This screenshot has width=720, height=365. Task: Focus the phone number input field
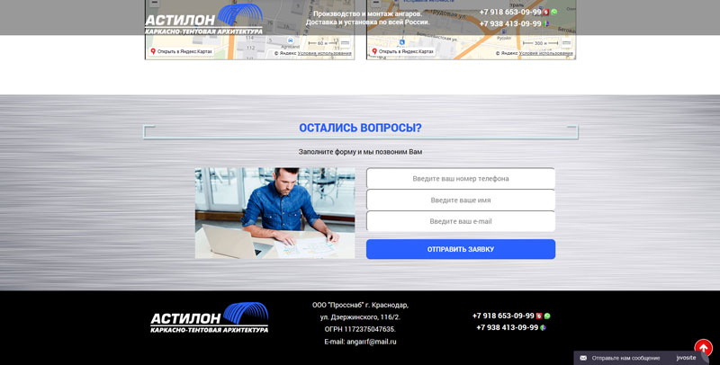[461, 178]
